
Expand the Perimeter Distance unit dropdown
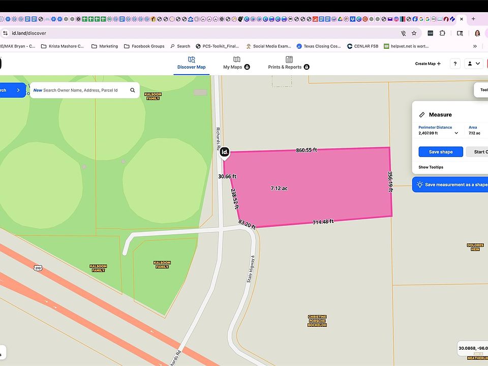pyautogui.click(x=456, y=133)
